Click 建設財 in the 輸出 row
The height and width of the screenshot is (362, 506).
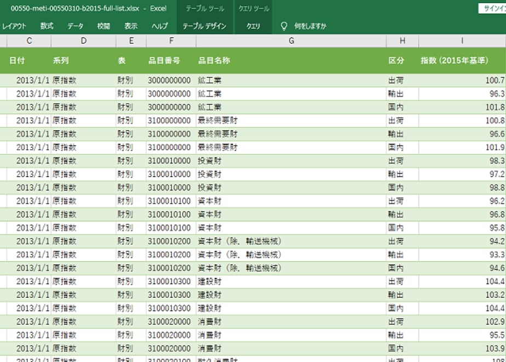[291, 295]
